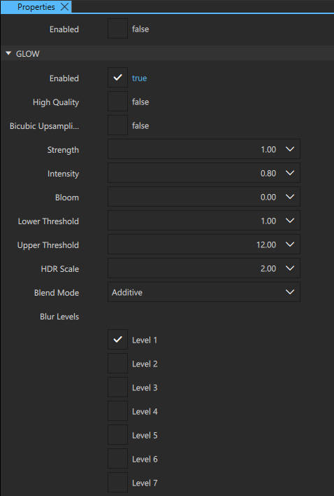Screen dimensions: 334x496
Task: Collapse the GLOW section
Action: (8, 53)
